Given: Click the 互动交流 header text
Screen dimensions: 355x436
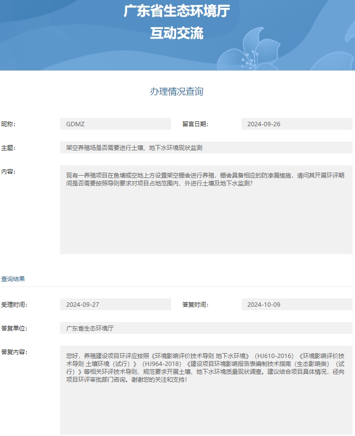Looking at the screenshot, I should (177, 33).
